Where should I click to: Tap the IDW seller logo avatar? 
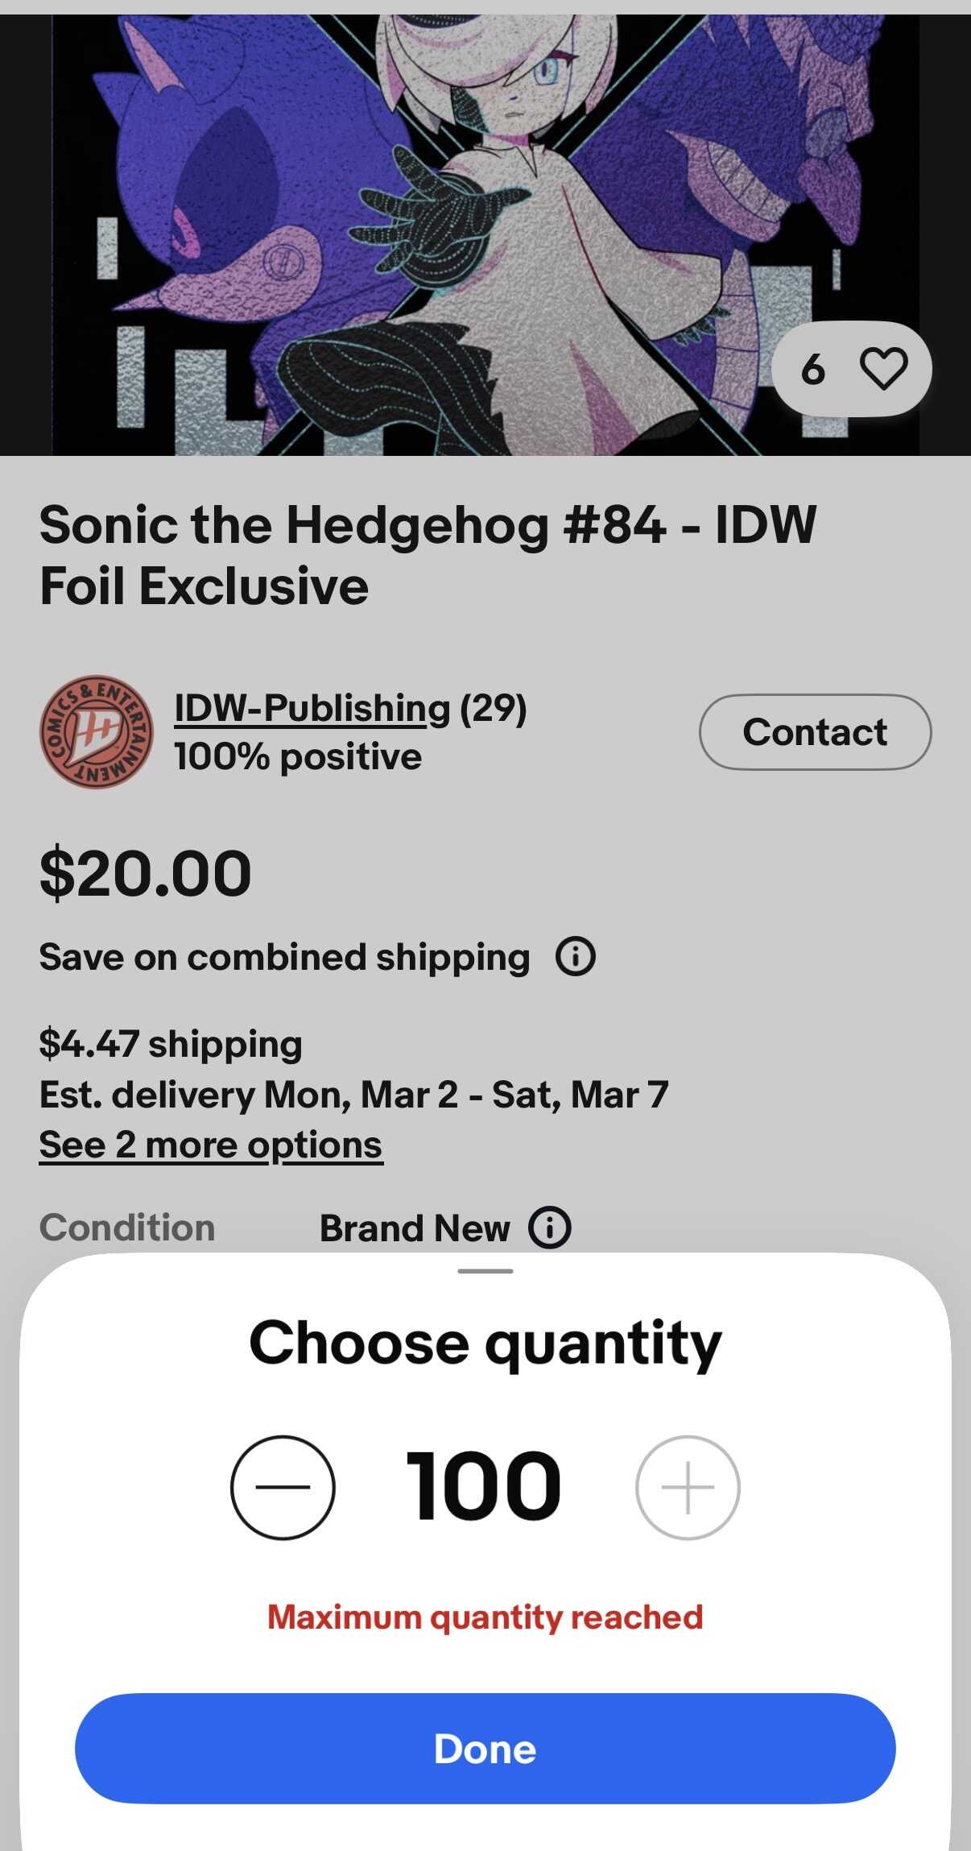[x=96, y=731]
